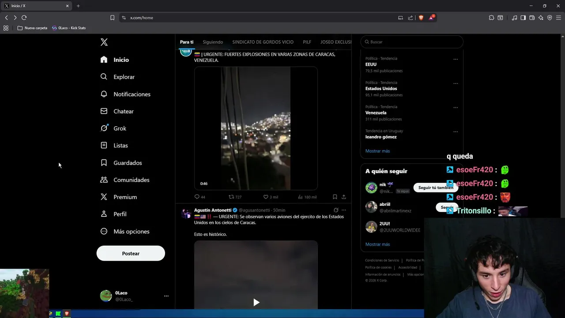
Task: Open the browser hamburger menu
Action: (x=558, y=18)
